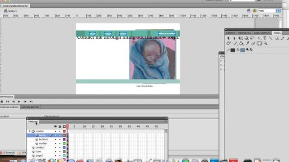Toggle outline mode for navbar folder

coord(64,131)
